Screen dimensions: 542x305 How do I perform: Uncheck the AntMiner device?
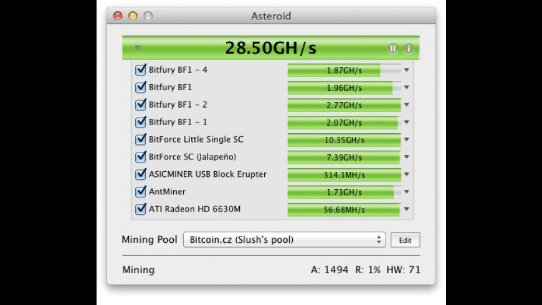click(141, 191)
